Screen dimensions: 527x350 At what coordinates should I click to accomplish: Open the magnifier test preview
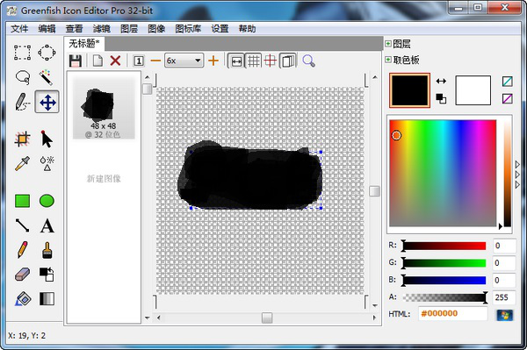[308, 61]
